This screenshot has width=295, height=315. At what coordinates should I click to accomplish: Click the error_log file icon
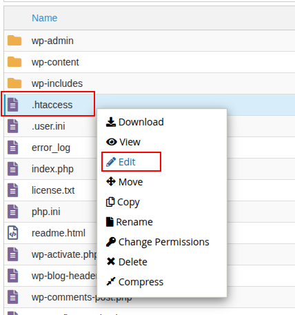pyautogui.click(x=13, y=148)
